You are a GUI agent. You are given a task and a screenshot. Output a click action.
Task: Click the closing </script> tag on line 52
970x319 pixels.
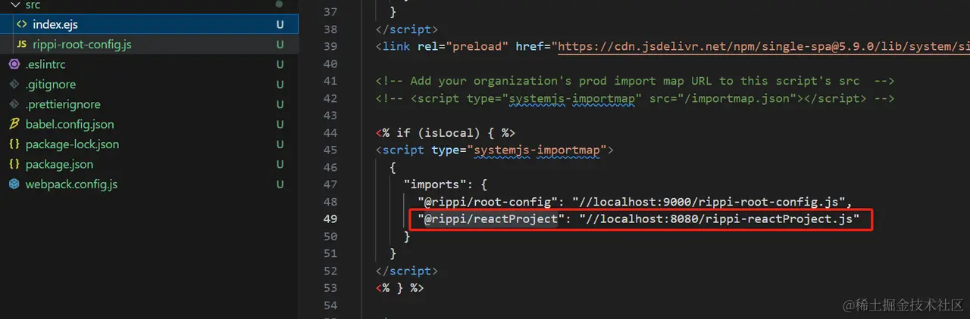pyautogui.click(x=407, y=271)
